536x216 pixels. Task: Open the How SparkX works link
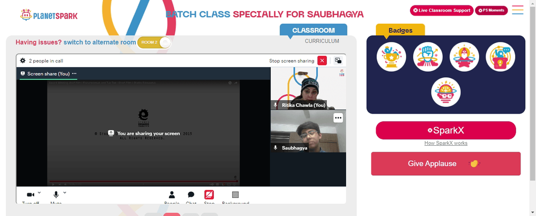click(x=446, y=143)
